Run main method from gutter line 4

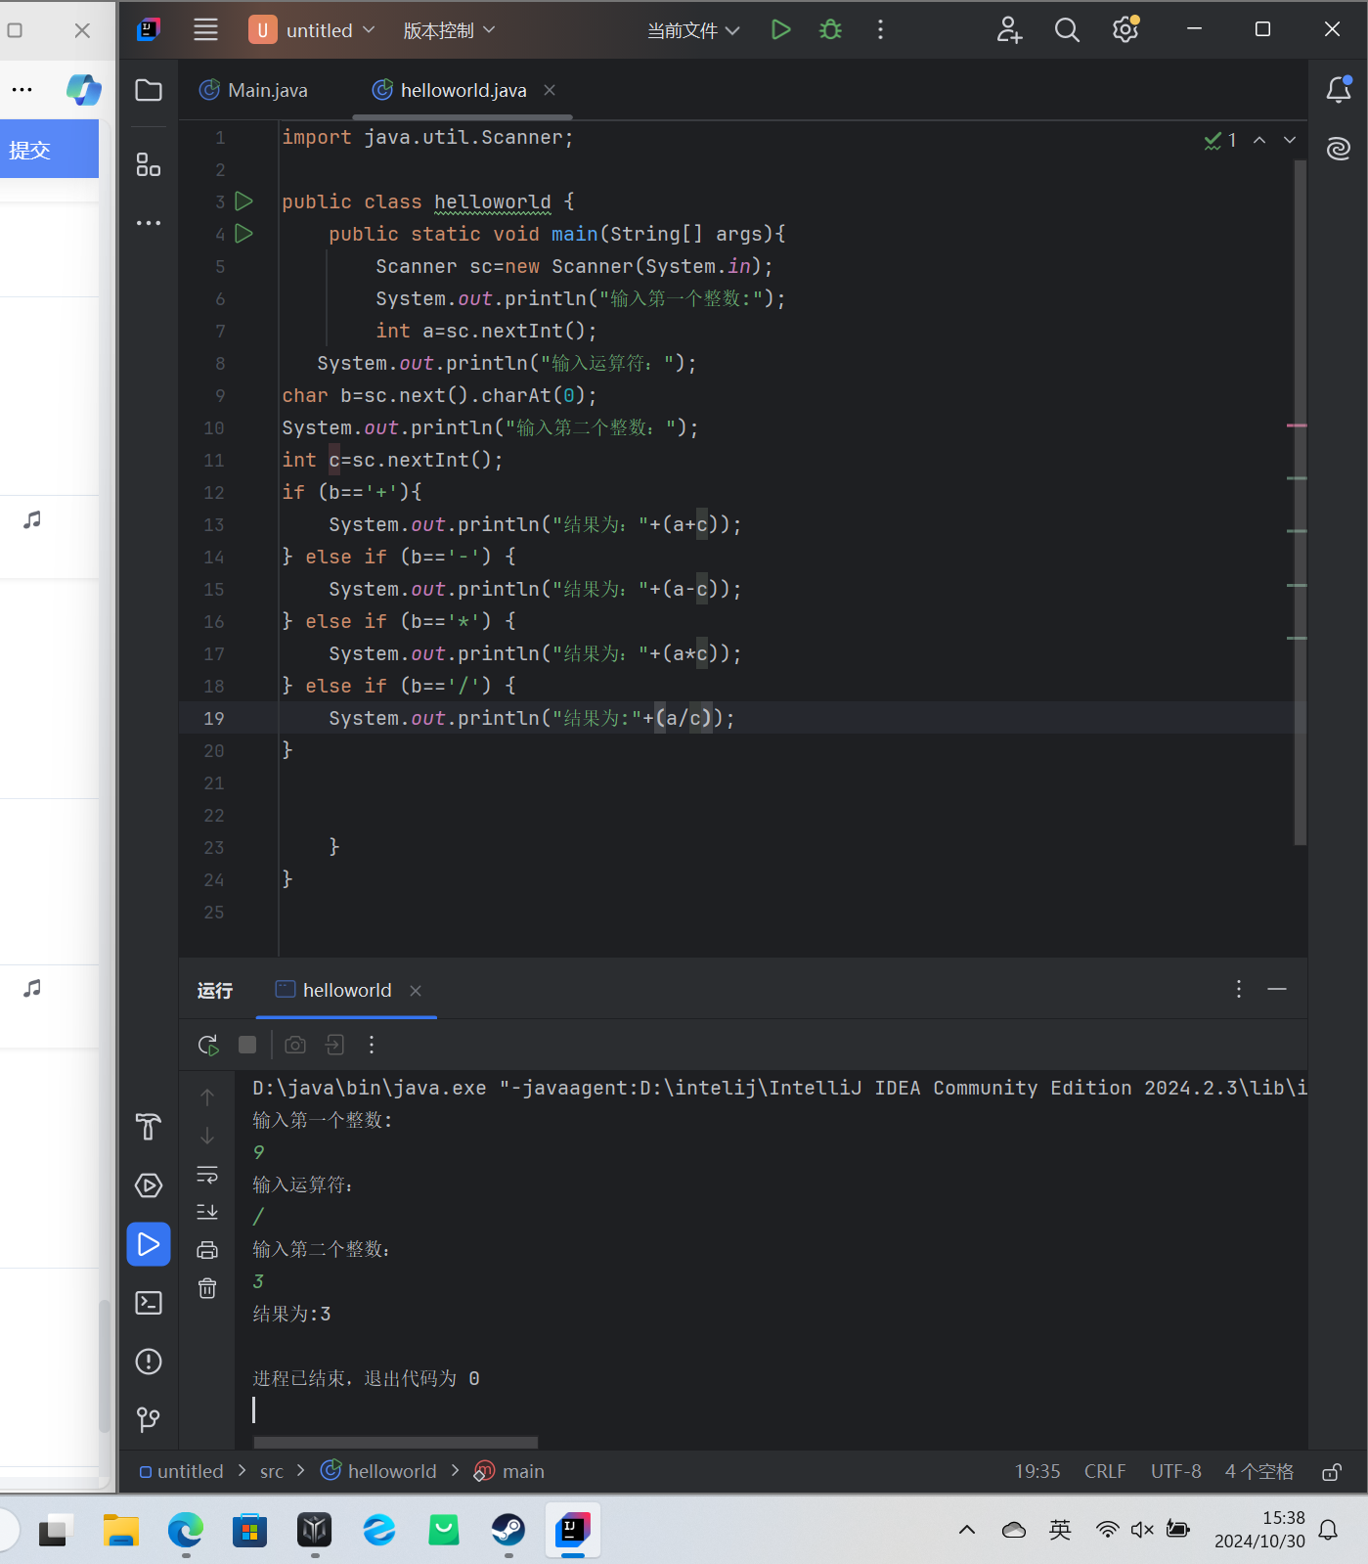244,234
